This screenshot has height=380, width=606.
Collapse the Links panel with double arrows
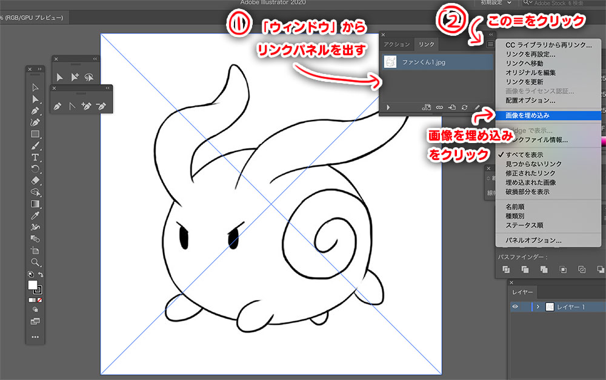[491, 35]
